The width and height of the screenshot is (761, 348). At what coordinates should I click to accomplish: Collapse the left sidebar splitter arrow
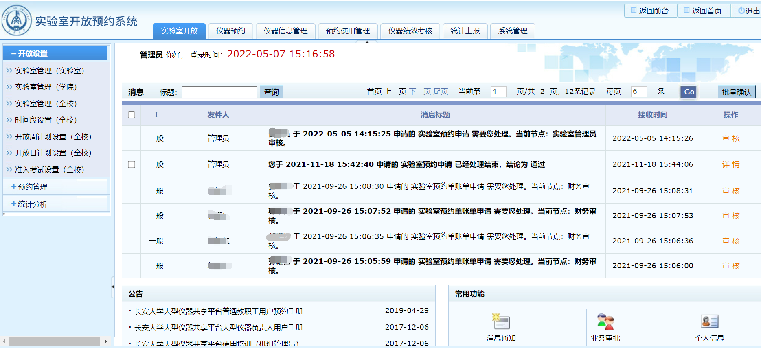(113, 287)
